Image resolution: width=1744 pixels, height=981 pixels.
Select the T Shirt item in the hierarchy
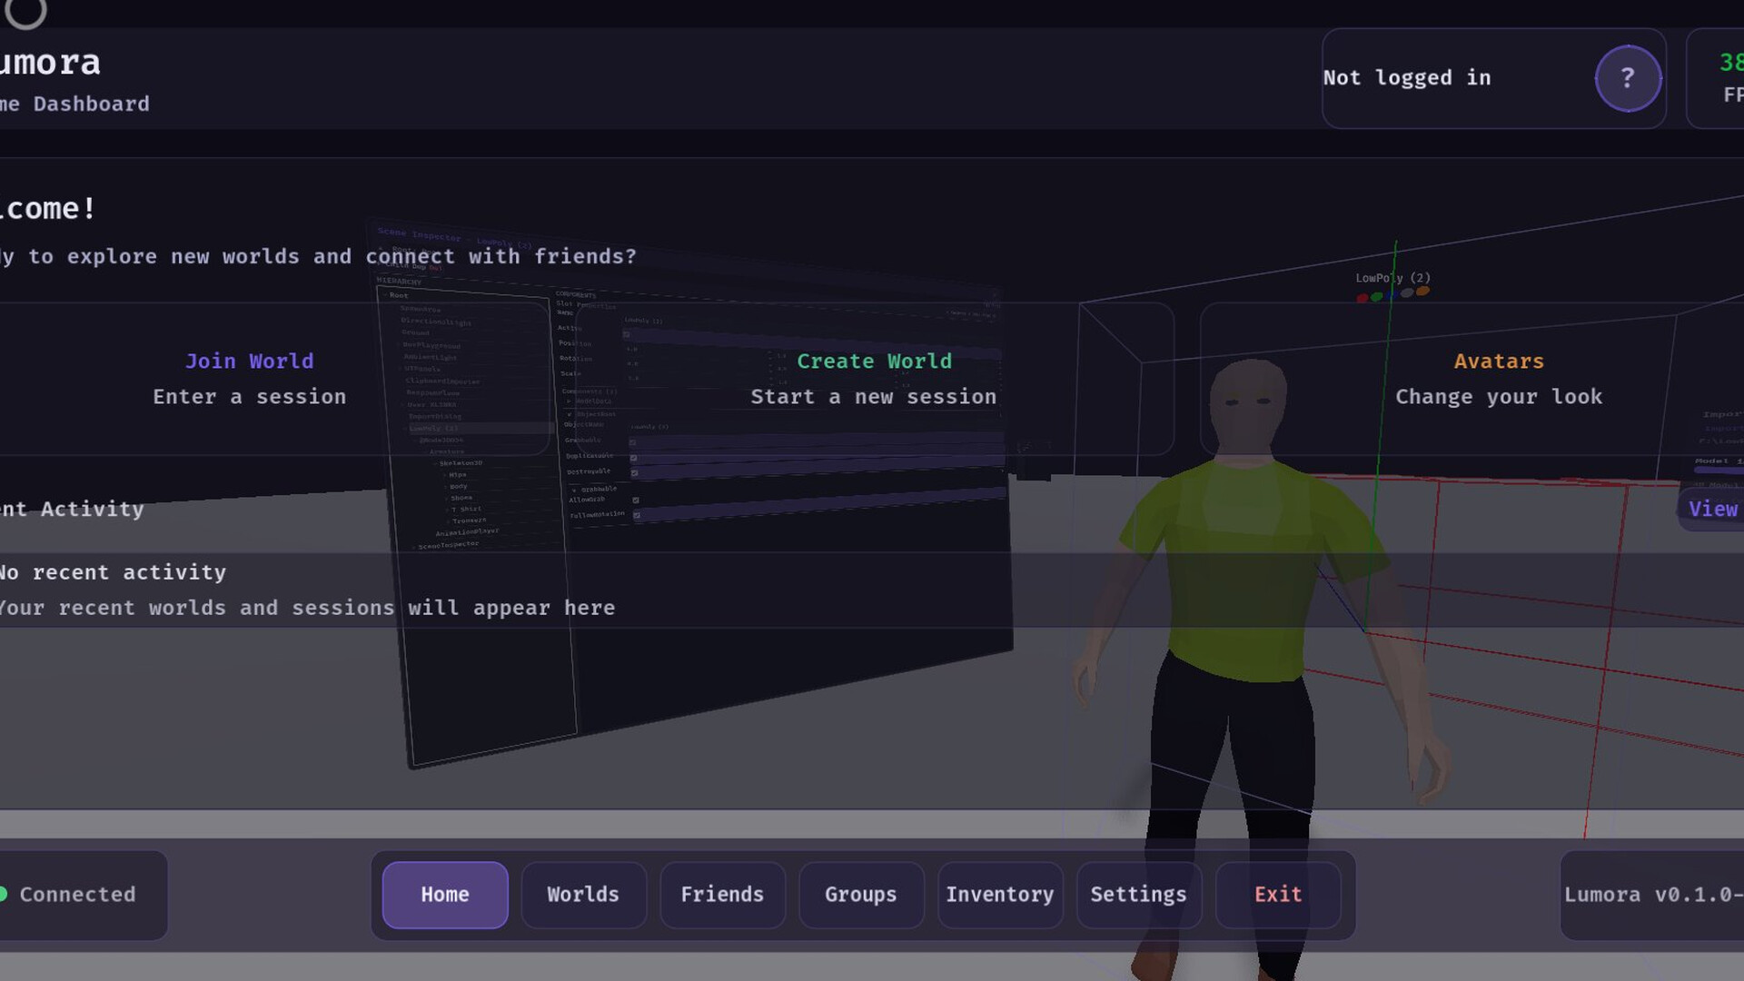point(467,510)
